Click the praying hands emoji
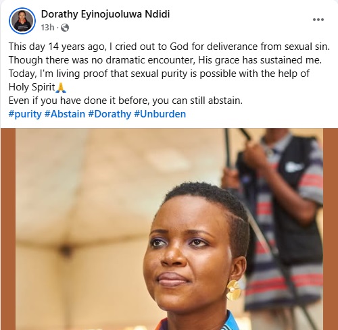338x330 pixels. coord(61,88)
